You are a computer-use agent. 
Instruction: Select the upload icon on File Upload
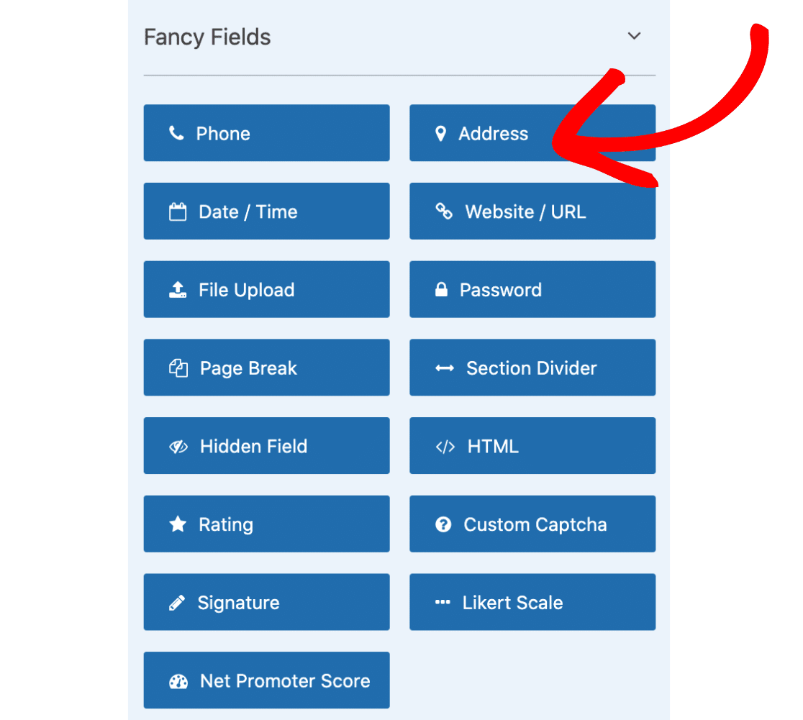[x=176, y=289]
